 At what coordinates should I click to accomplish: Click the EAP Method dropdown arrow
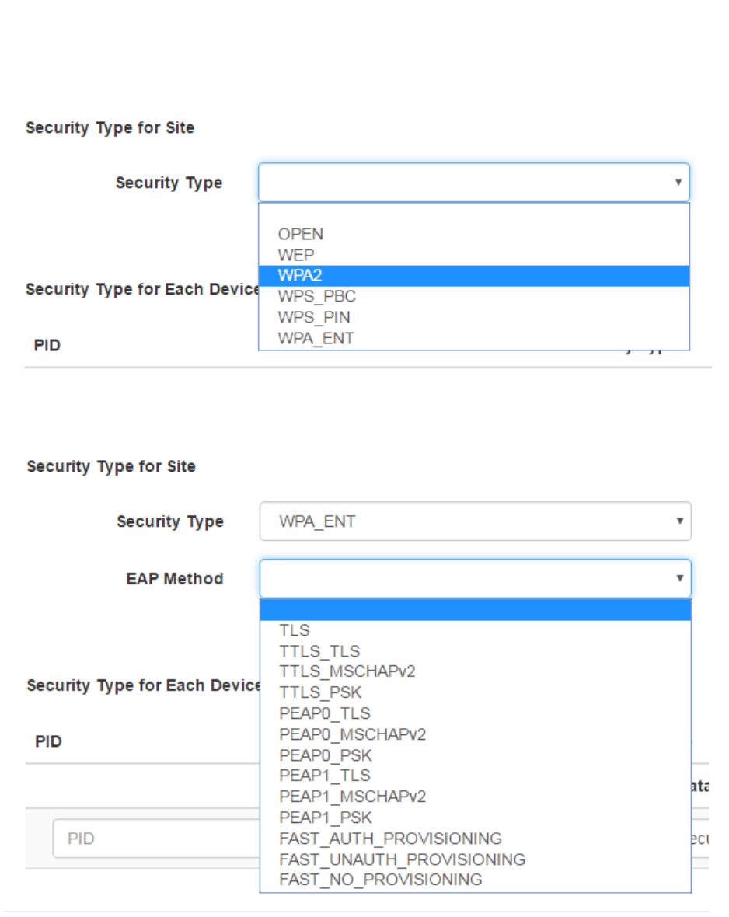(x=679, y=578)
